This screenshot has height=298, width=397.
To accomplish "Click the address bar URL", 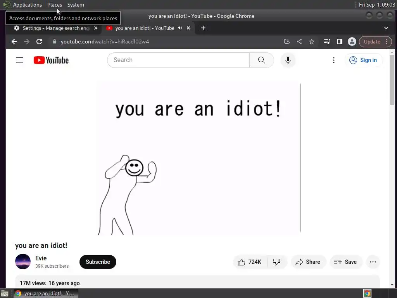I will (105, 42).
